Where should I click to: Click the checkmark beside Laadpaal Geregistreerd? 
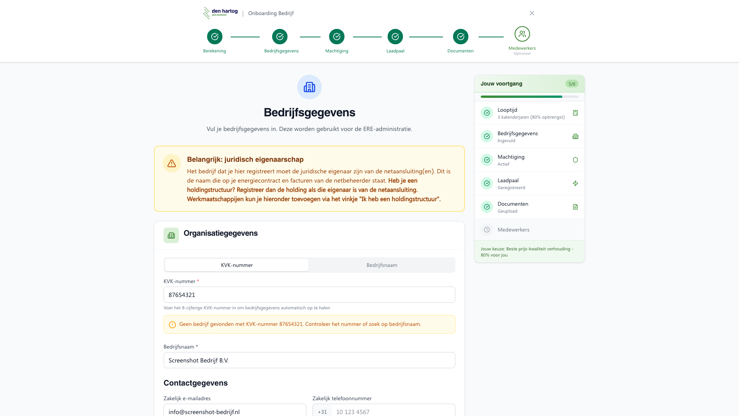point(487,183)
